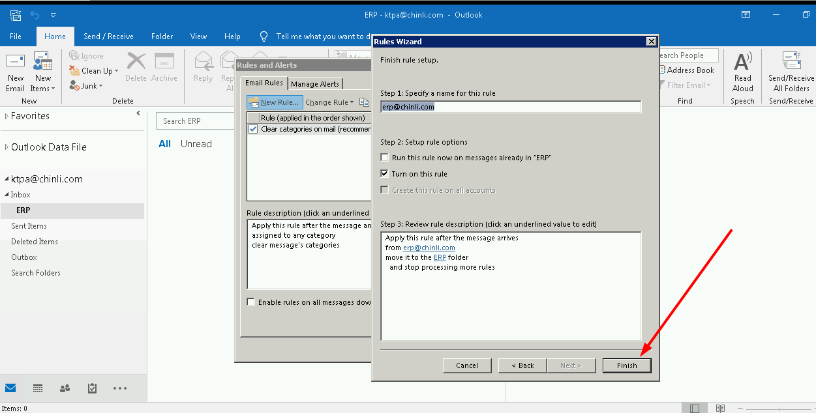Close the Rules Wizard dialog
816x413 pixels.
651,42
